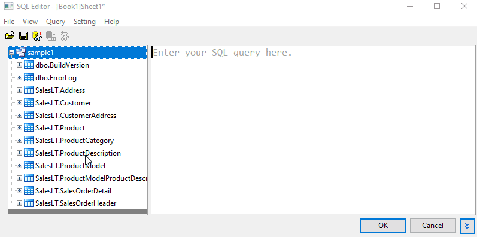Open the Help menu

[x=111, y=22]
